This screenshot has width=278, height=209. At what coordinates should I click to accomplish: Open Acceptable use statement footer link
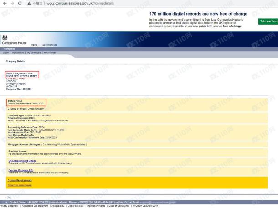35,206
